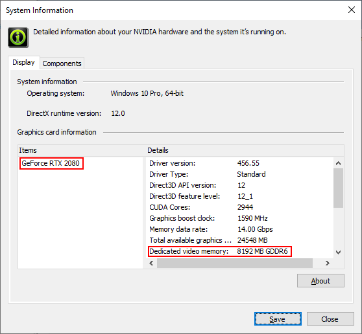The height and width of the screenshot is (334, 362).
Task: Click the horizontal scroll left arrow
Action: point(151,263)
